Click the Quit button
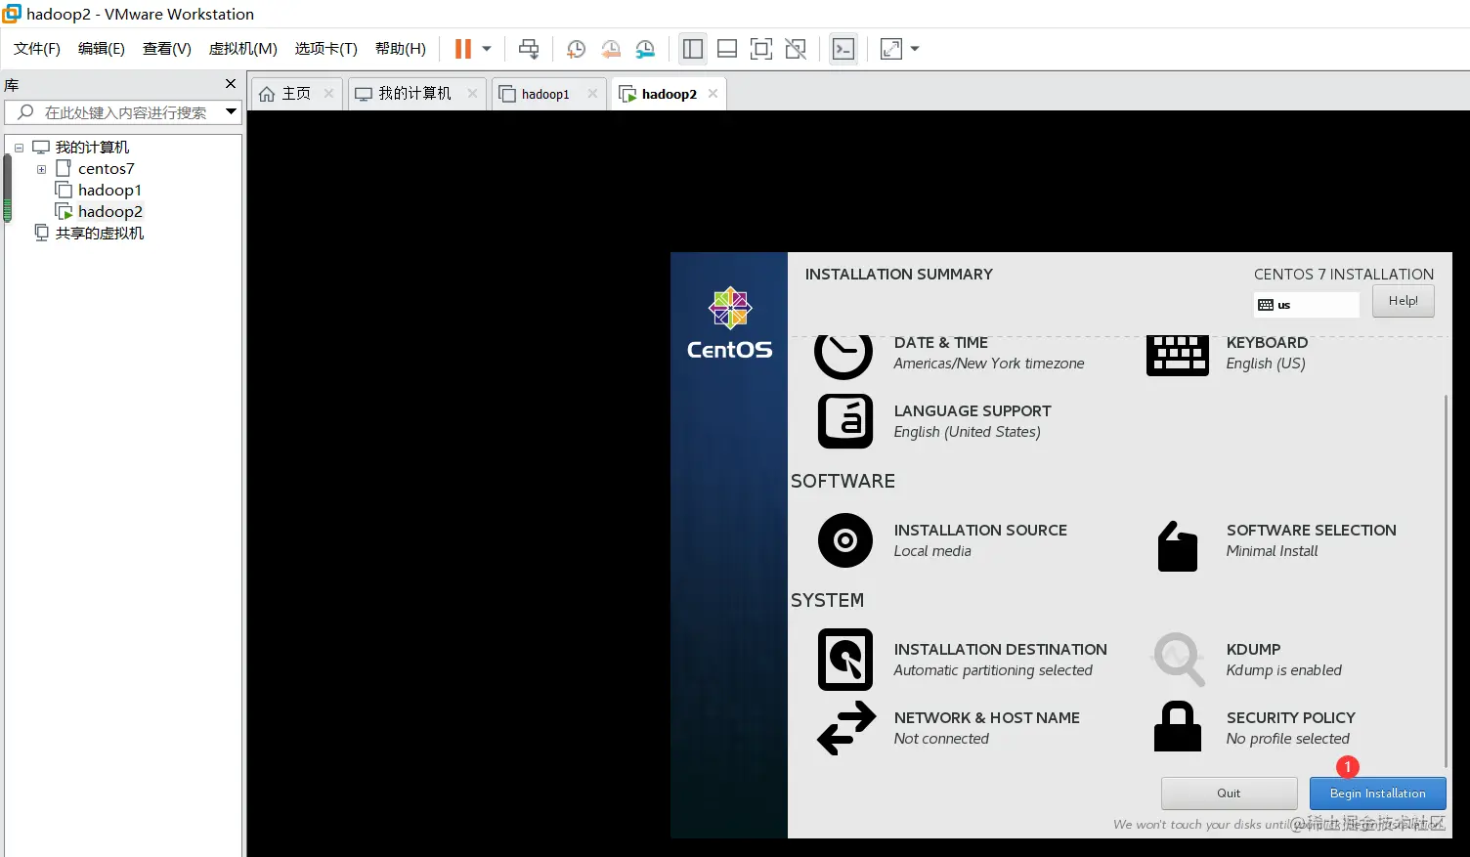1470x857 pixels. [1229, 793]
